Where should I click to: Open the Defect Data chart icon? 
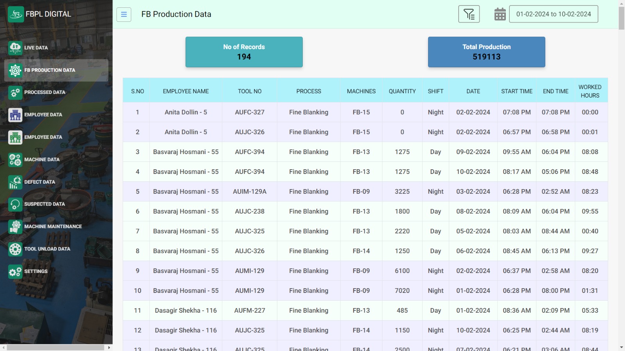(15, 182)
